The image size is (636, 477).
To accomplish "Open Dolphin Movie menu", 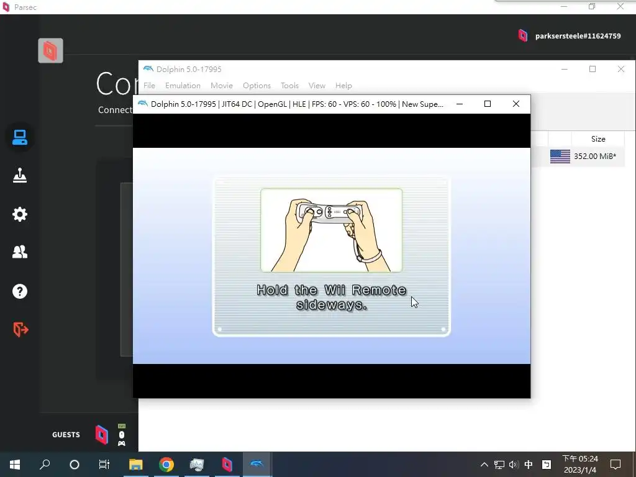I will pos(222,86).
